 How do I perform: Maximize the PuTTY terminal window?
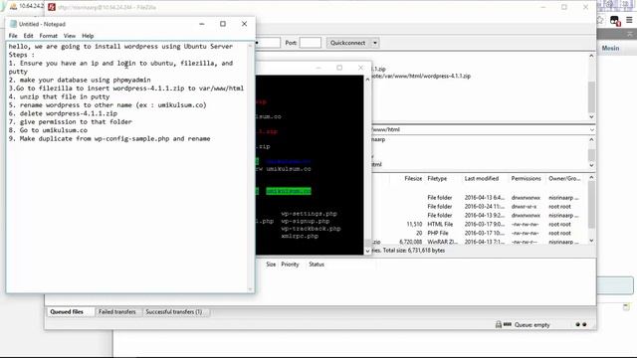339,68
